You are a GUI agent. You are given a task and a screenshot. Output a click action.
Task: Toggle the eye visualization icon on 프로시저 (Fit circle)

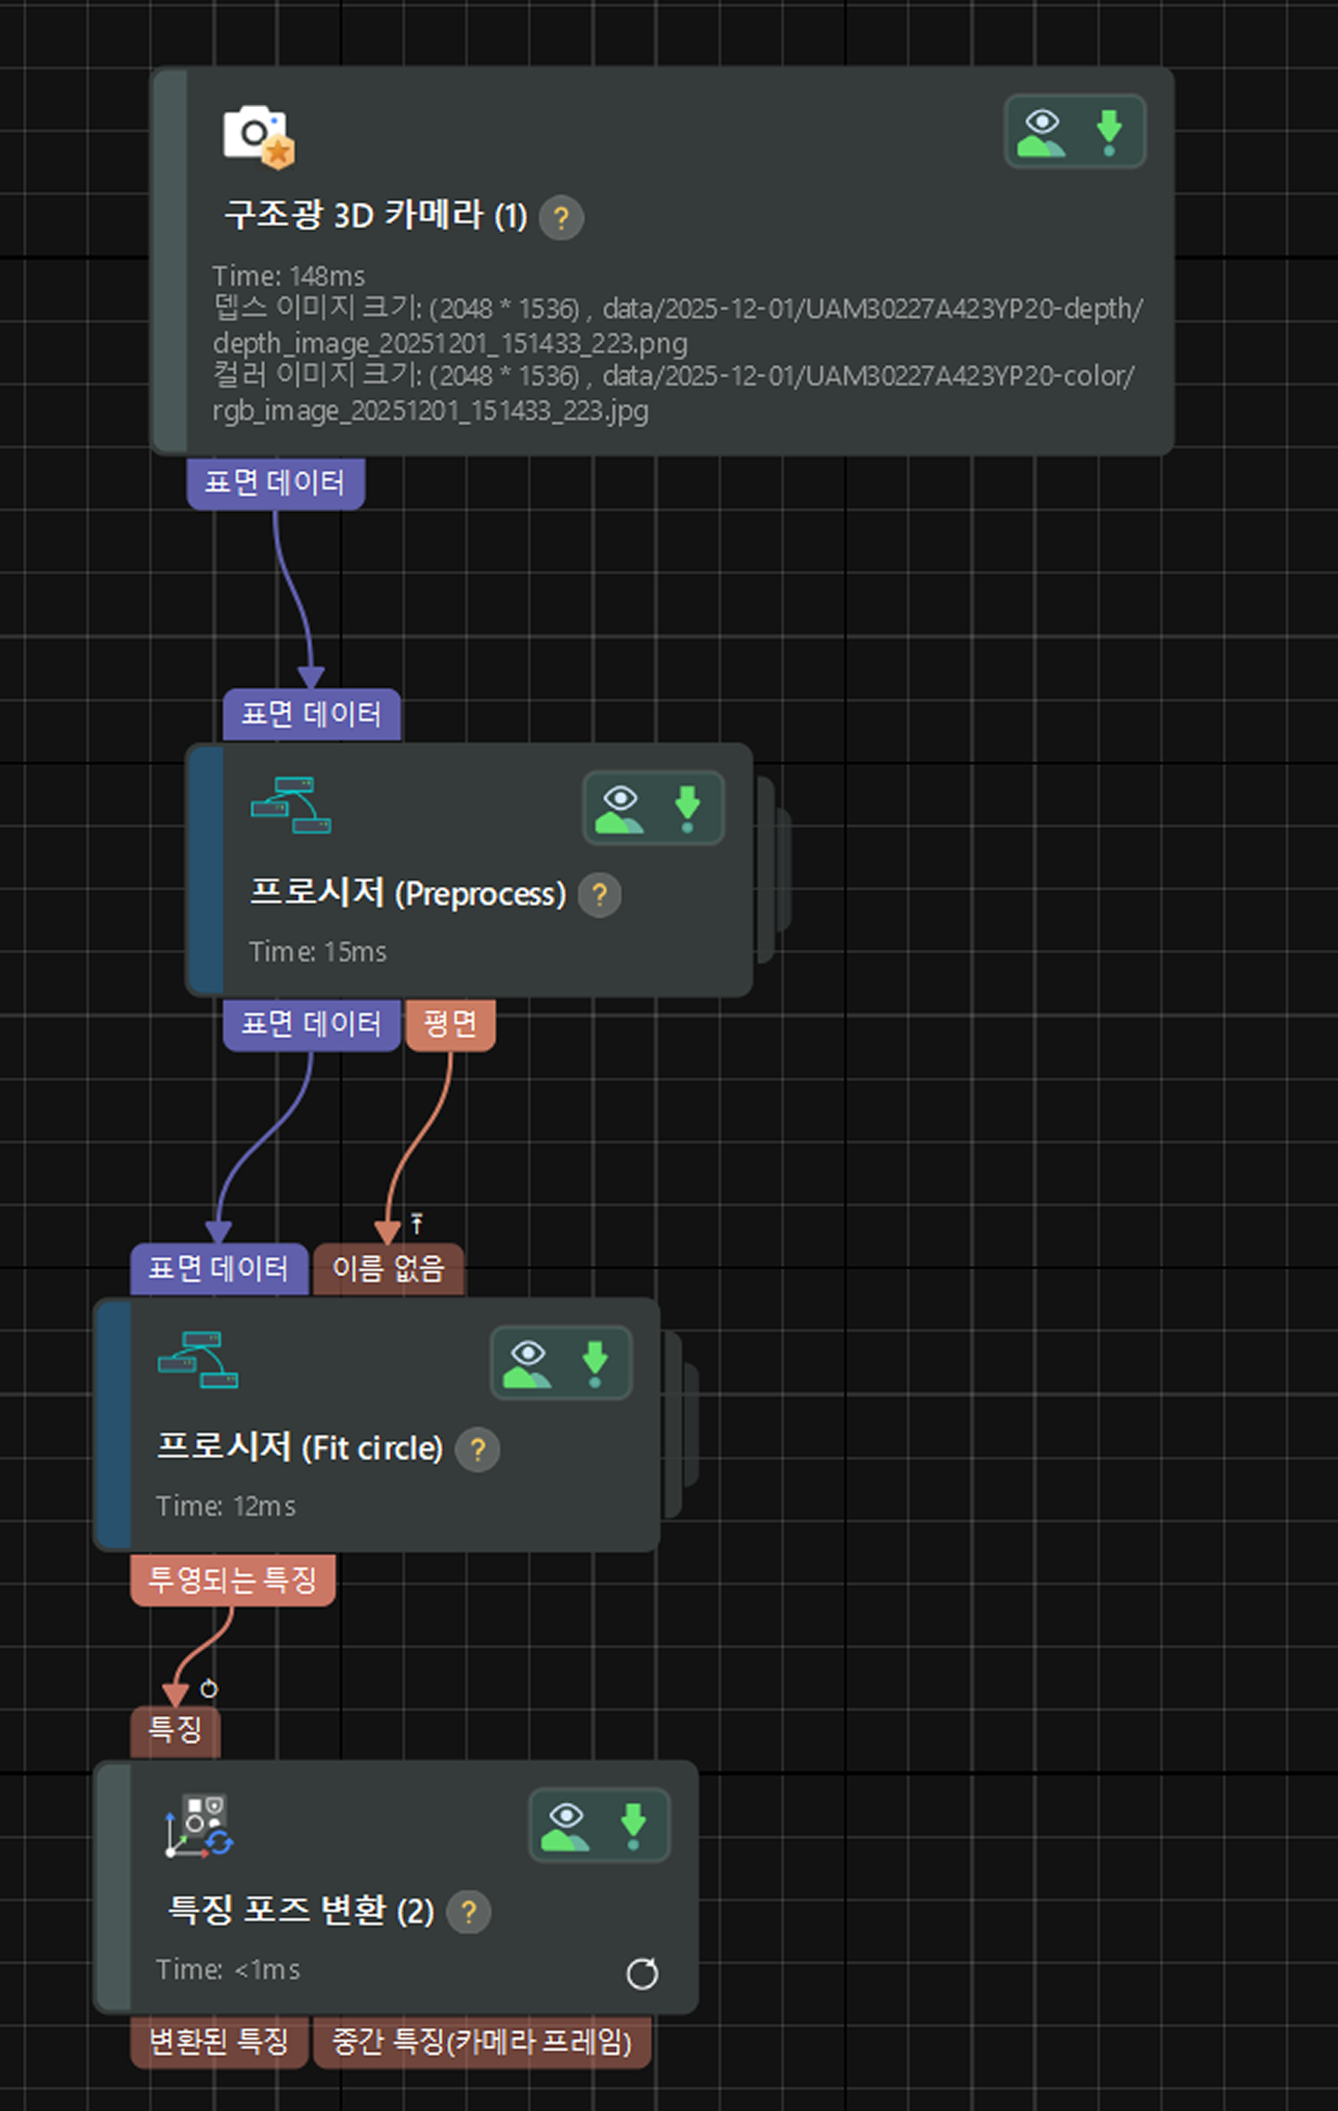coord(526,1363)
